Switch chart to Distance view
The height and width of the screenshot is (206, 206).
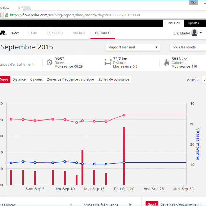point(19,79)
